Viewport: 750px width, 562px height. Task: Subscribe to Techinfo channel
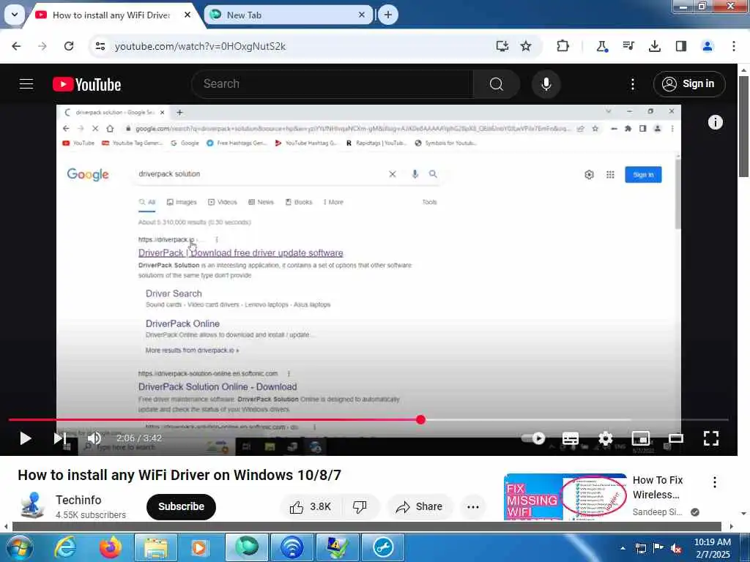point(181,506)
